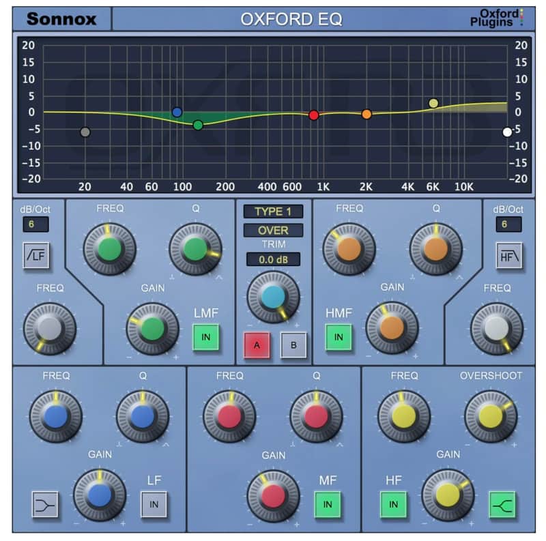This screenshot has height=541, width=546.
Task: Toggle the MF band IN switch
Action: coord(327,505)
